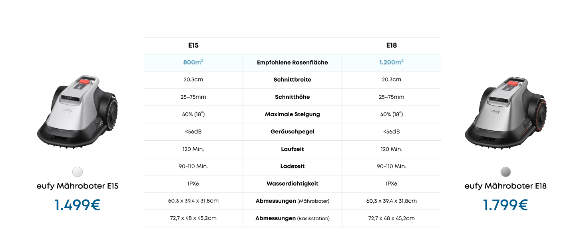Click the Empfohlene Rasenfläche row label
The width and height of the screenshot is (585, 239).
[x=292, y=63]
